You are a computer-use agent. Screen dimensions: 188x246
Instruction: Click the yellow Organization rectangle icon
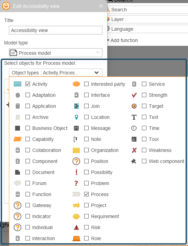(76, 150)
